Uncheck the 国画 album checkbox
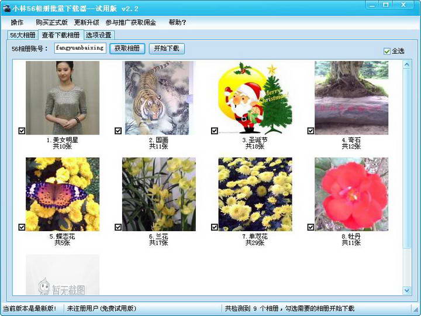Viewport: 421px width, 316px height. pyautogui.click(x=118, y=130)
